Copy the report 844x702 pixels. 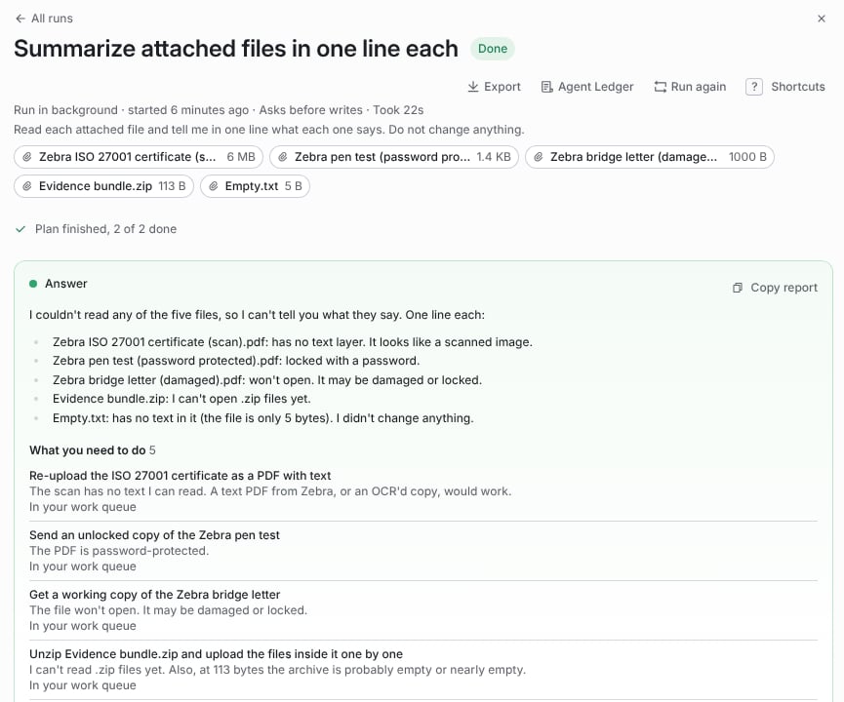click(775, 288)
